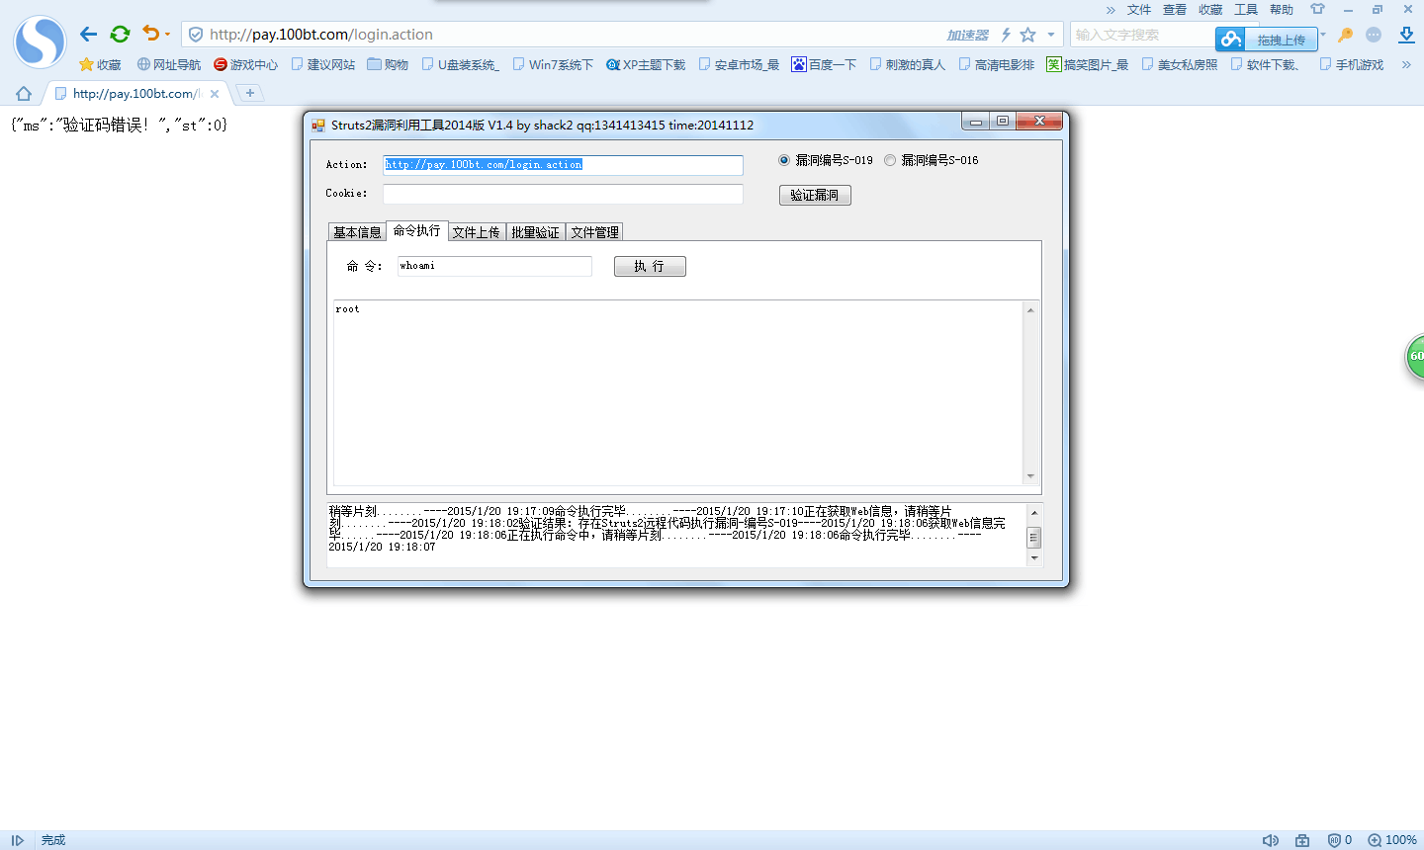Open the 高清电影排 bookmark
1424x850 pixels.
click(997, 64)
